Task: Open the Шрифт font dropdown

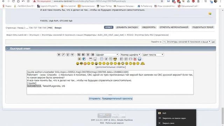Action: click(x=107, y=55)
